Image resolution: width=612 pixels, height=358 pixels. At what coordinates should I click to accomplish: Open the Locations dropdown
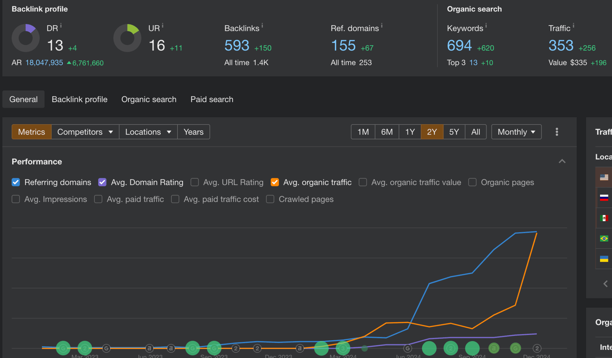(148, 132)
